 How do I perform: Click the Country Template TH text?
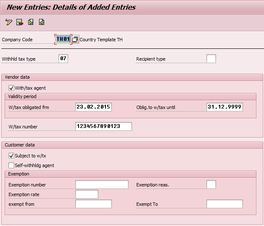coord(101,40)
